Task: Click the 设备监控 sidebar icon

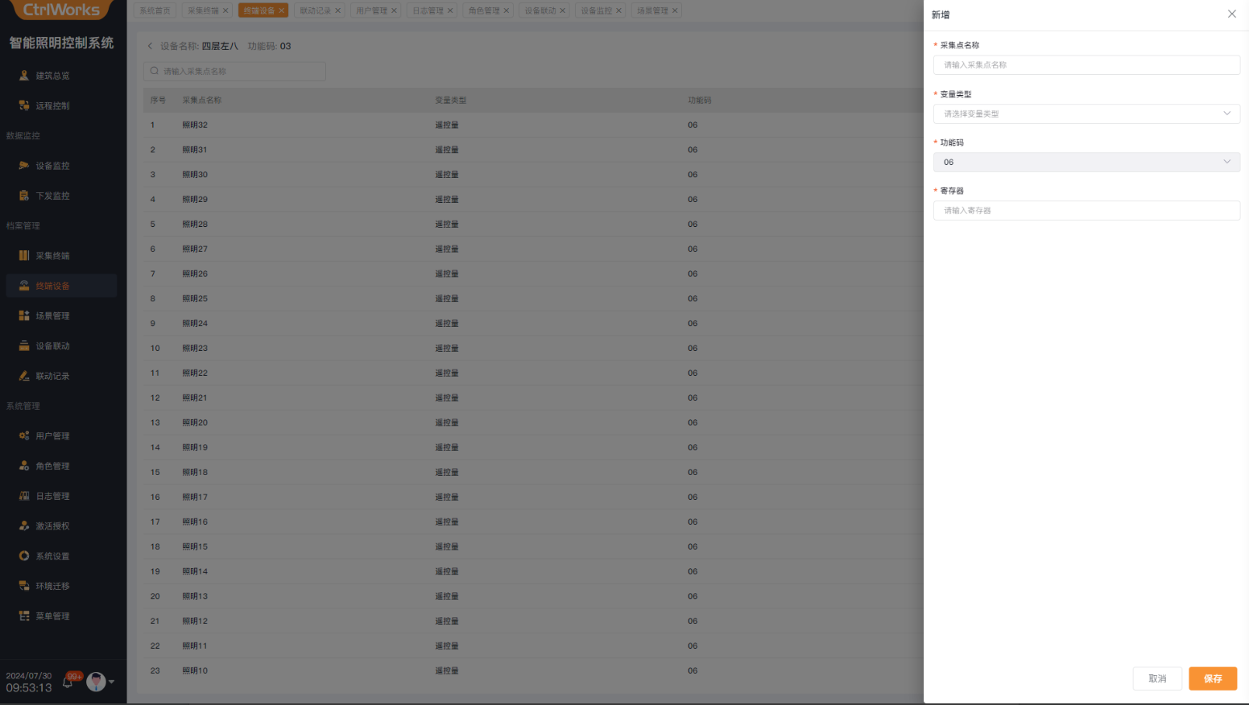Action: point(24,166)
